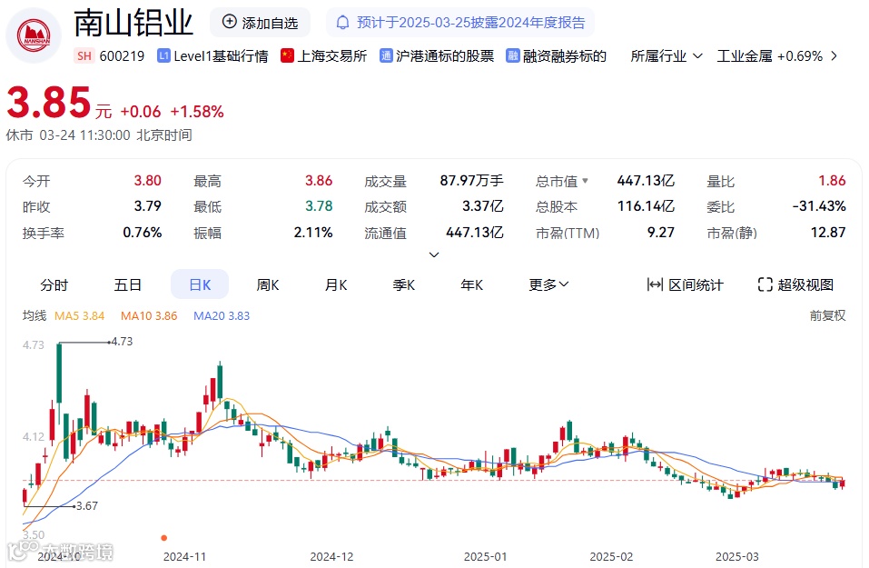Click the 总股本 value 116.14亿

(646, 206)
